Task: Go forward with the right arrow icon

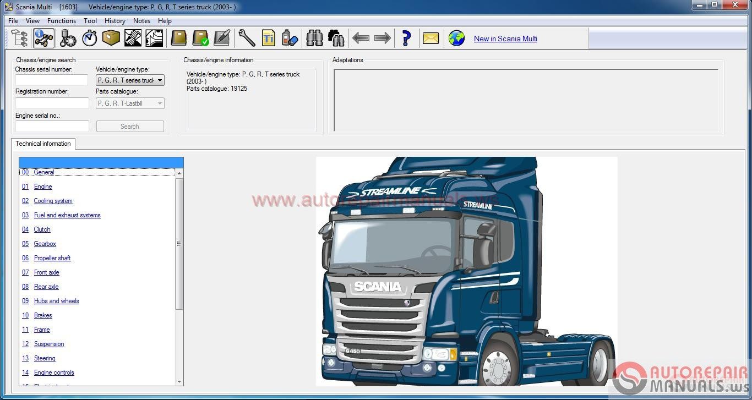Action: (382, 39)
